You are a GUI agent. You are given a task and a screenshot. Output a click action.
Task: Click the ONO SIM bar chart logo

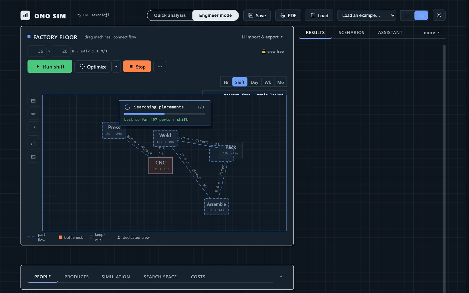25,15
